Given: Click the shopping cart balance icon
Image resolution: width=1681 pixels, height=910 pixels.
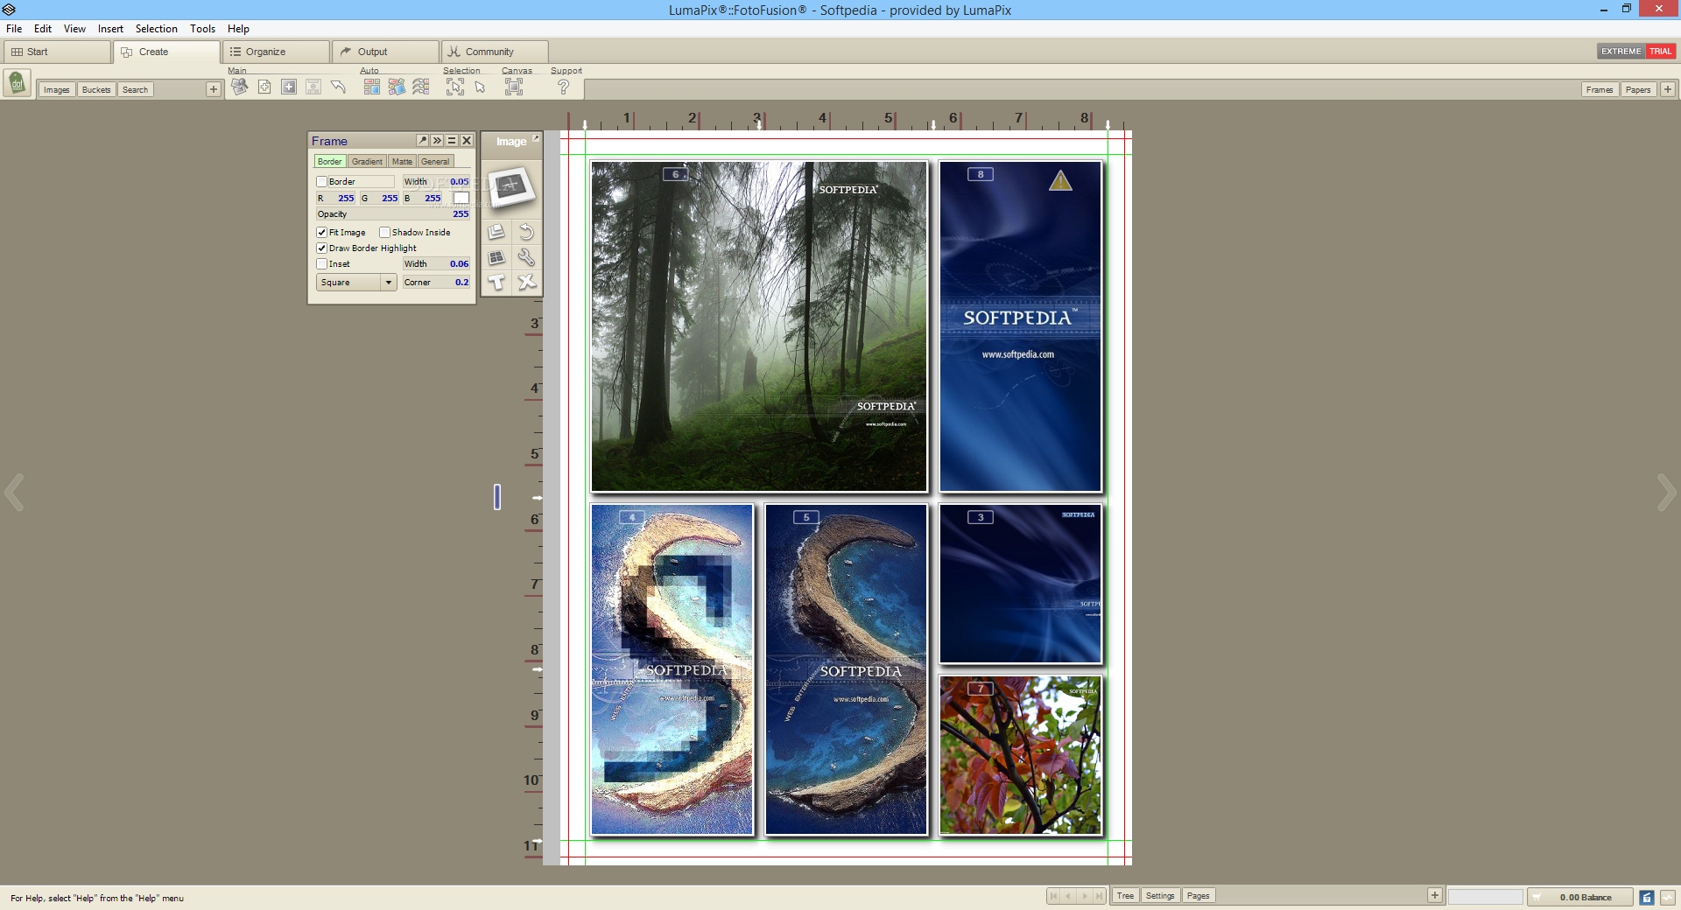Looking at the screenshot, I should [x=1537, y=897].
